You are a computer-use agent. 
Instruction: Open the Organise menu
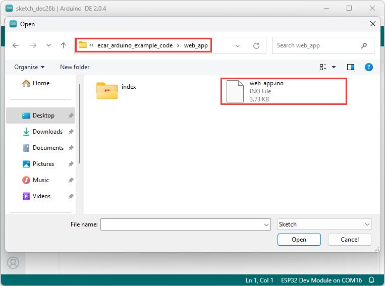29,67
